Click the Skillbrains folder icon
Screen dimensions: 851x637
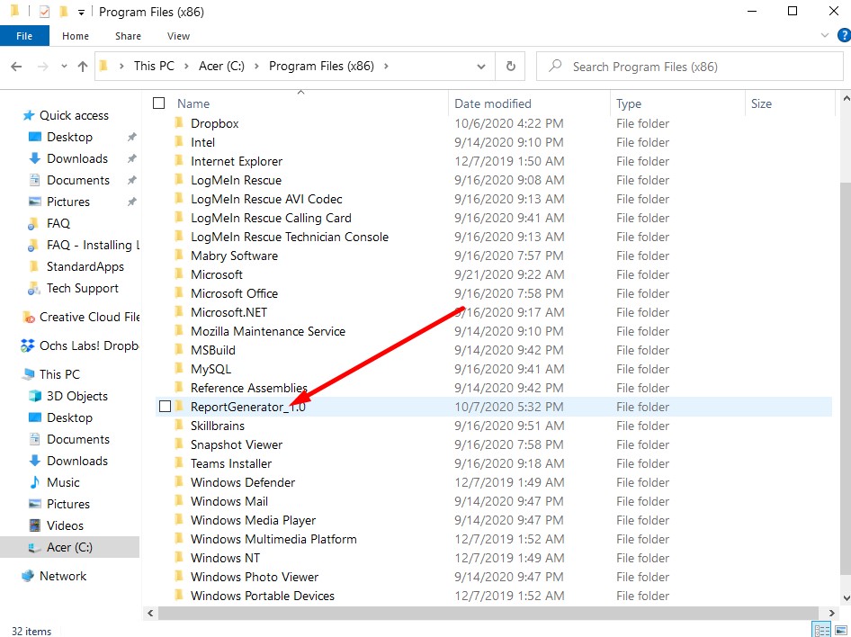[178, 426]
